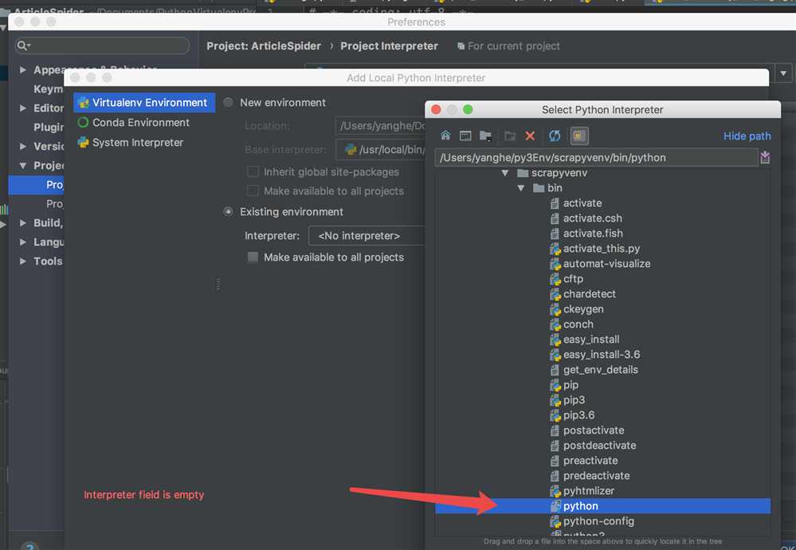The height and width of the screenshot is (550, 796).
Task: Choose Virtualenv Environment in the interpreter list
Action: point(144,103)
